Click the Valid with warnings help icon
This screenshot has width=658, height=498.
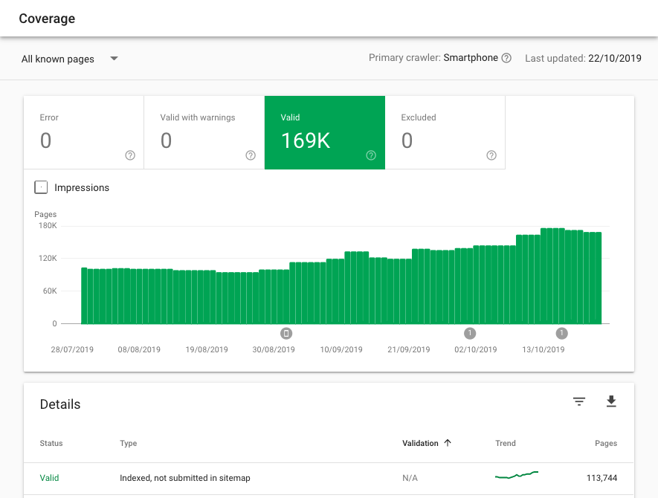251,155
